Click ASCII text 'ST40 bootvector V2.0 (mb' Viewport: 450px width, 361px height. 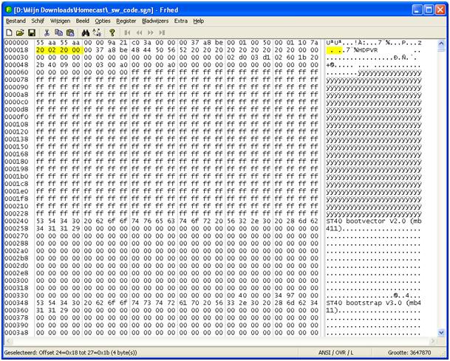tap(374, 221)
